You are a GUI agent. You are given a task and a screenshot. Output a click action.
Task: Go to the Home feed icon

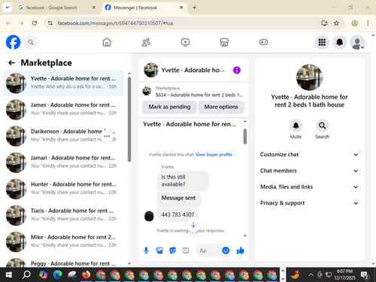point(107,42)
